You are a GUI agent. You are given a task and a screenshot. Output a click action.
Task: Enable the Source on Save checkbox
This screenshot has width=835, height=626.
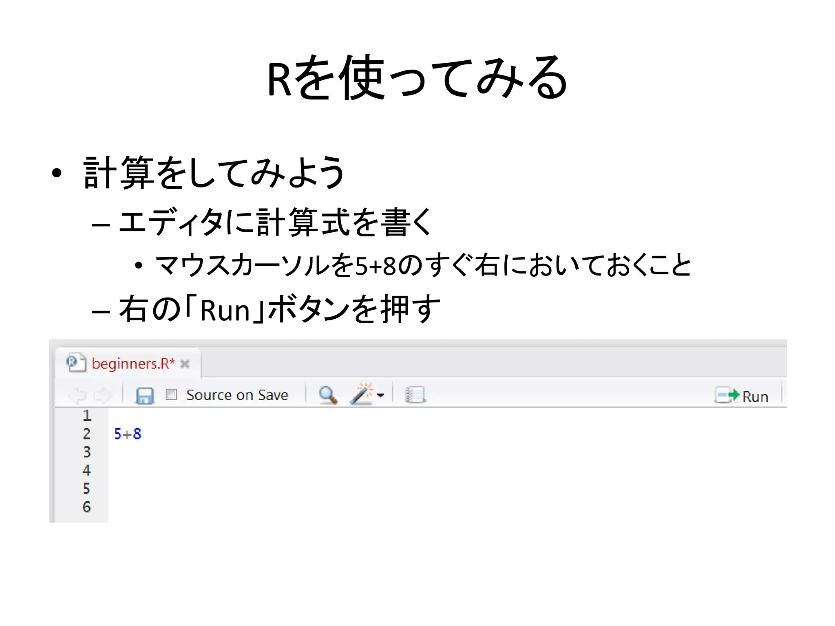coord(171,395)
